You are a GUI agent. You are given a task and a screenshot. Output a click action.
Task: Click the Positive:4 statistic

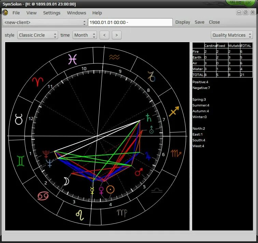coord(200,82)
